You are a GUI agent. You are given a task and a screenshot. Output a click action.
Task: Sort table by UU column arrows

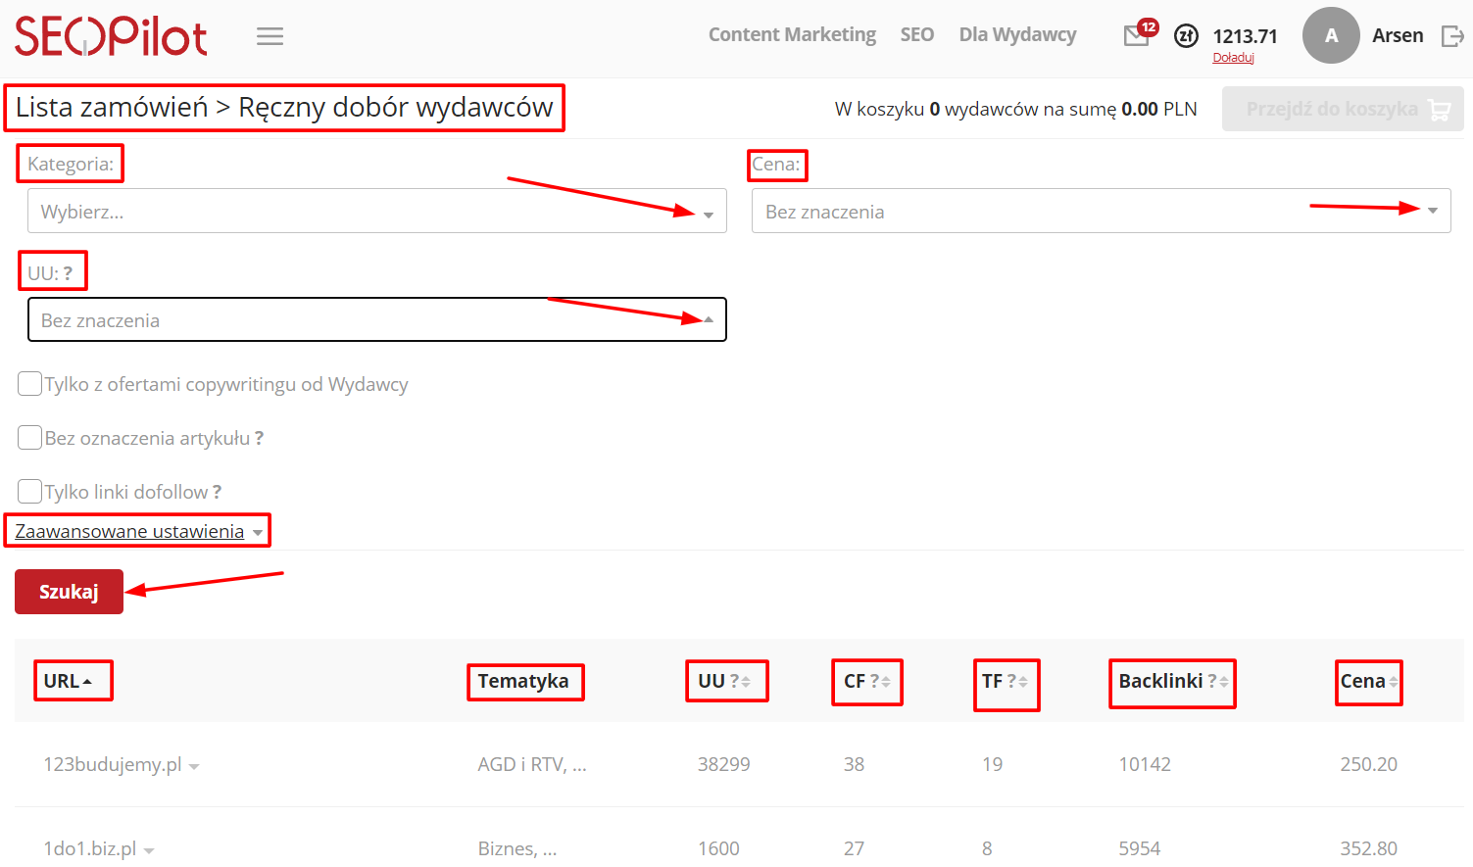(x=746, y=682)
